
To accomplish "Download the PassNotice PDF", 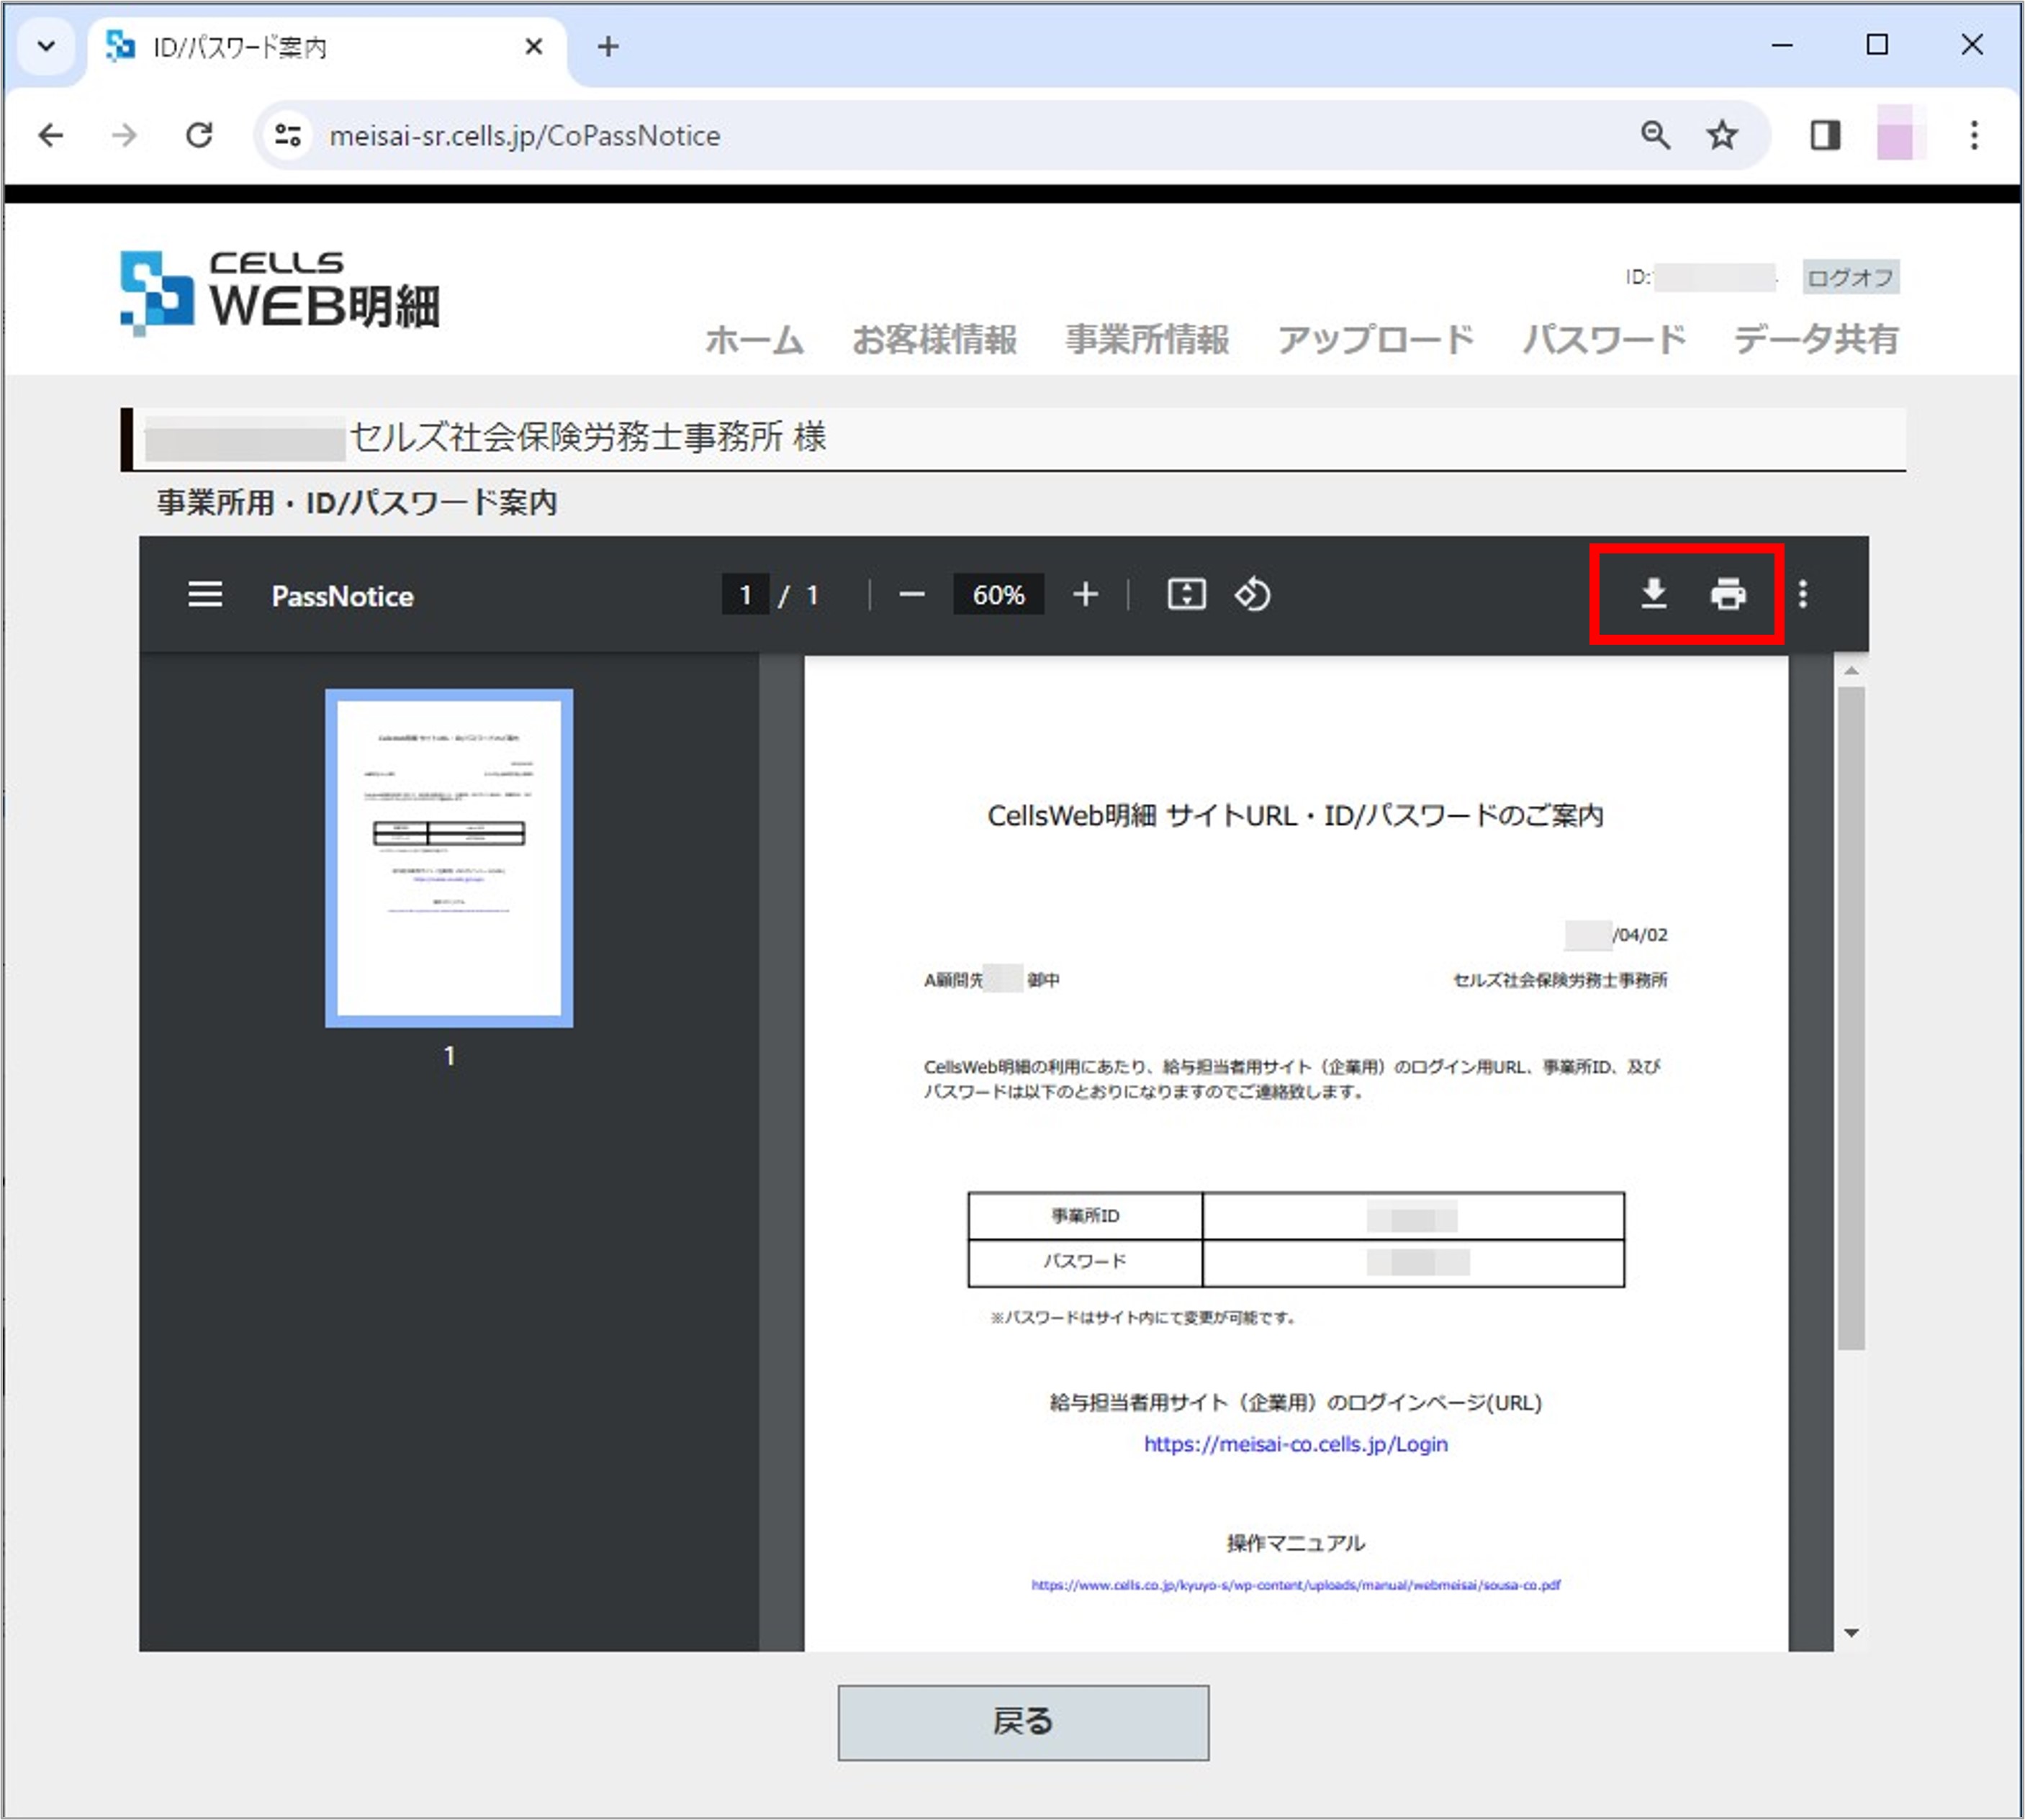I will pos(1654,594).
